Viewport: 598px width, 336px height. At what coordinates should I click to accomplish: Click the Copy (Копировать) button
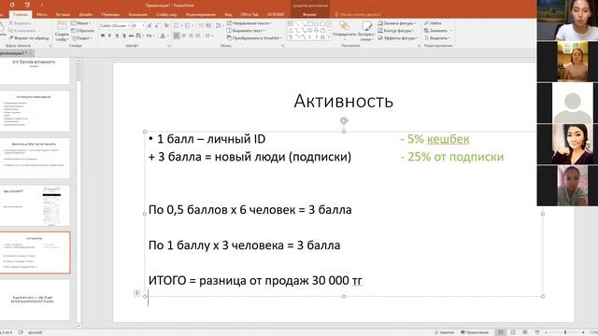22,31
